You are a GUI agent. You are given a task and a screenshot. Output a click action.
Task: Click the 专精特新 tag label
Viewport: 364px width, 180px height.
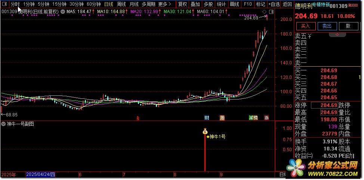(x=321, y=4)
